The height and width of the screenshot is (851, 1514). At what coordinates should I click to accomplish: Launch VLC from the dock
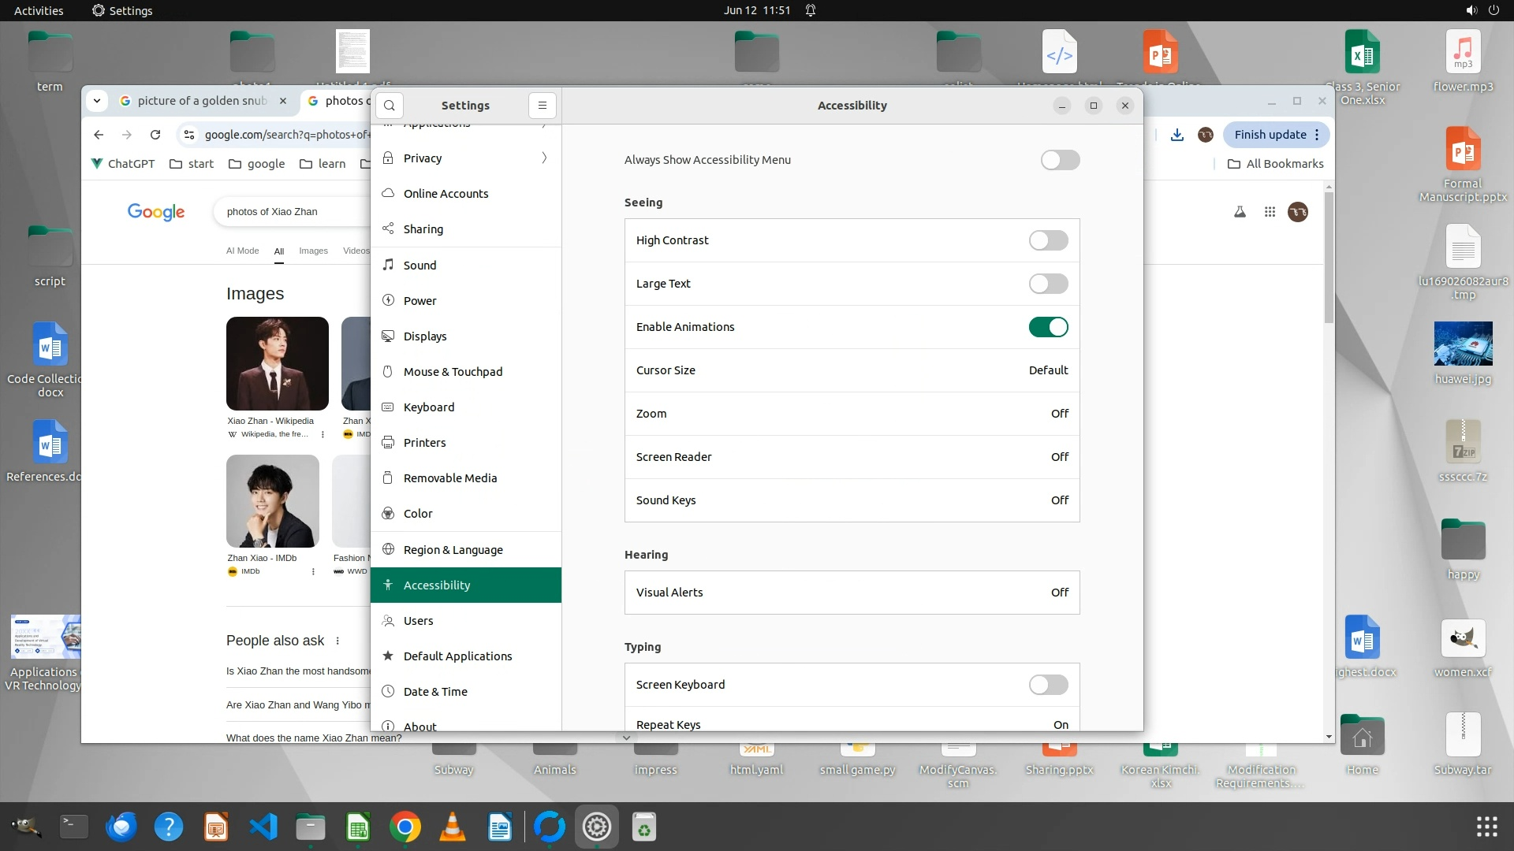coord(453,827)
